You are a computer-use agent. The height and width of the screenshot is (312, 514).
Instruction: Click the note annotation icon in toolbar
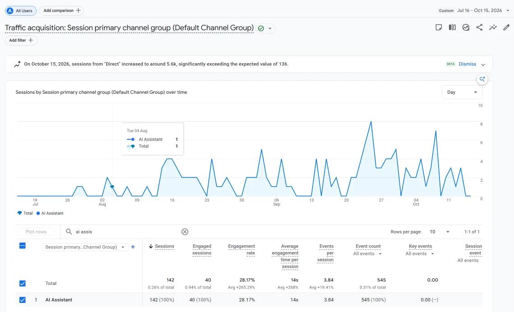coord(439,28)
